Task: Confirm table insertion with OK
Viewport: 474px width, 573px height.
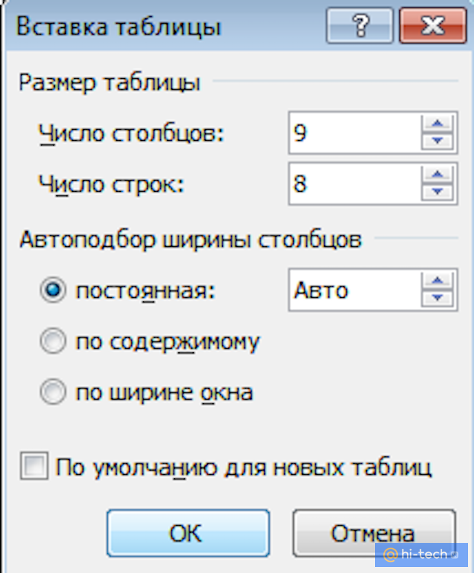Action: (x=188, y=532)
